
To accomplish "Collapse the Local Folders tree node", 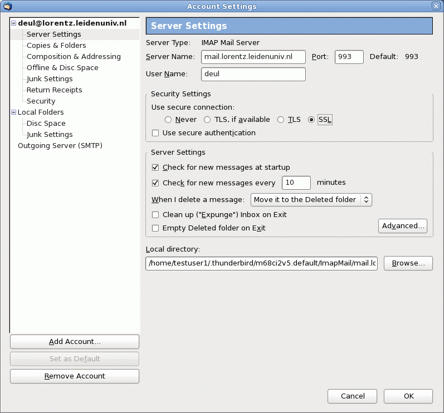I will 13,112.
